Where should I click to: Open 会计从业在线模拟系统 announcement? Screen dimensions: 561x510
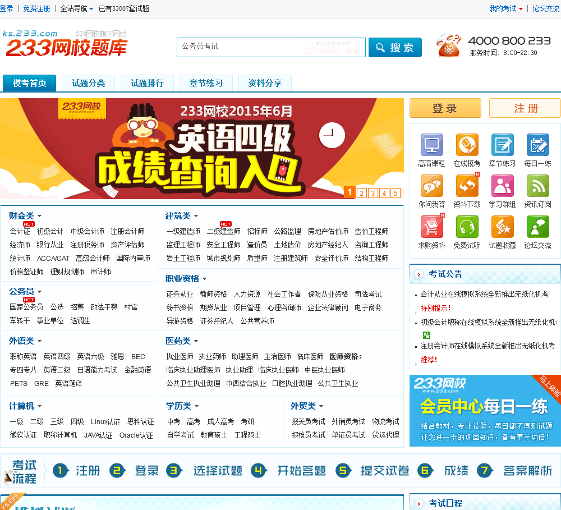click(484, 294)
